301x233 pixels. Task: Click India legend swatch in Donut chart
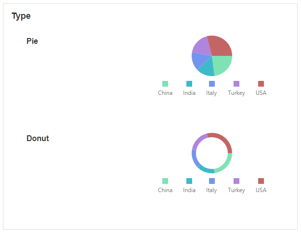189,181
